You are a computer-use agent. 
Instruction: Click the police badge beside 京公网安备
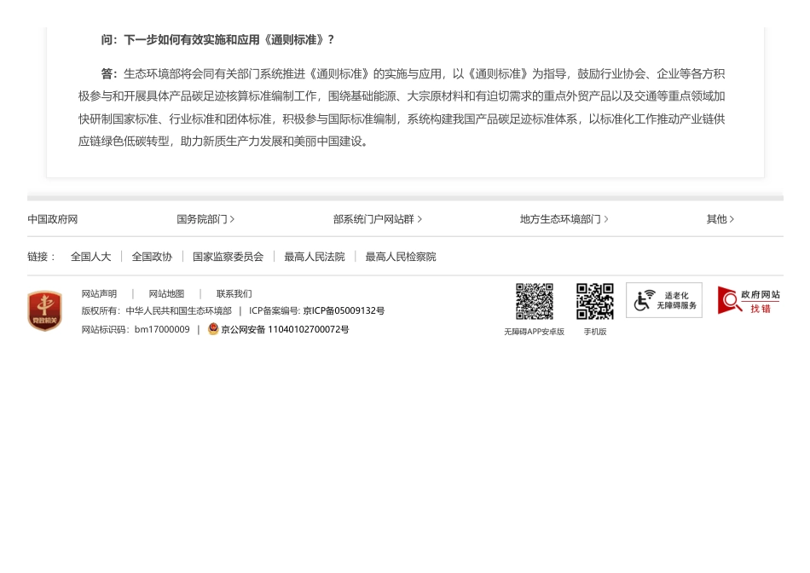coord(213,329)
